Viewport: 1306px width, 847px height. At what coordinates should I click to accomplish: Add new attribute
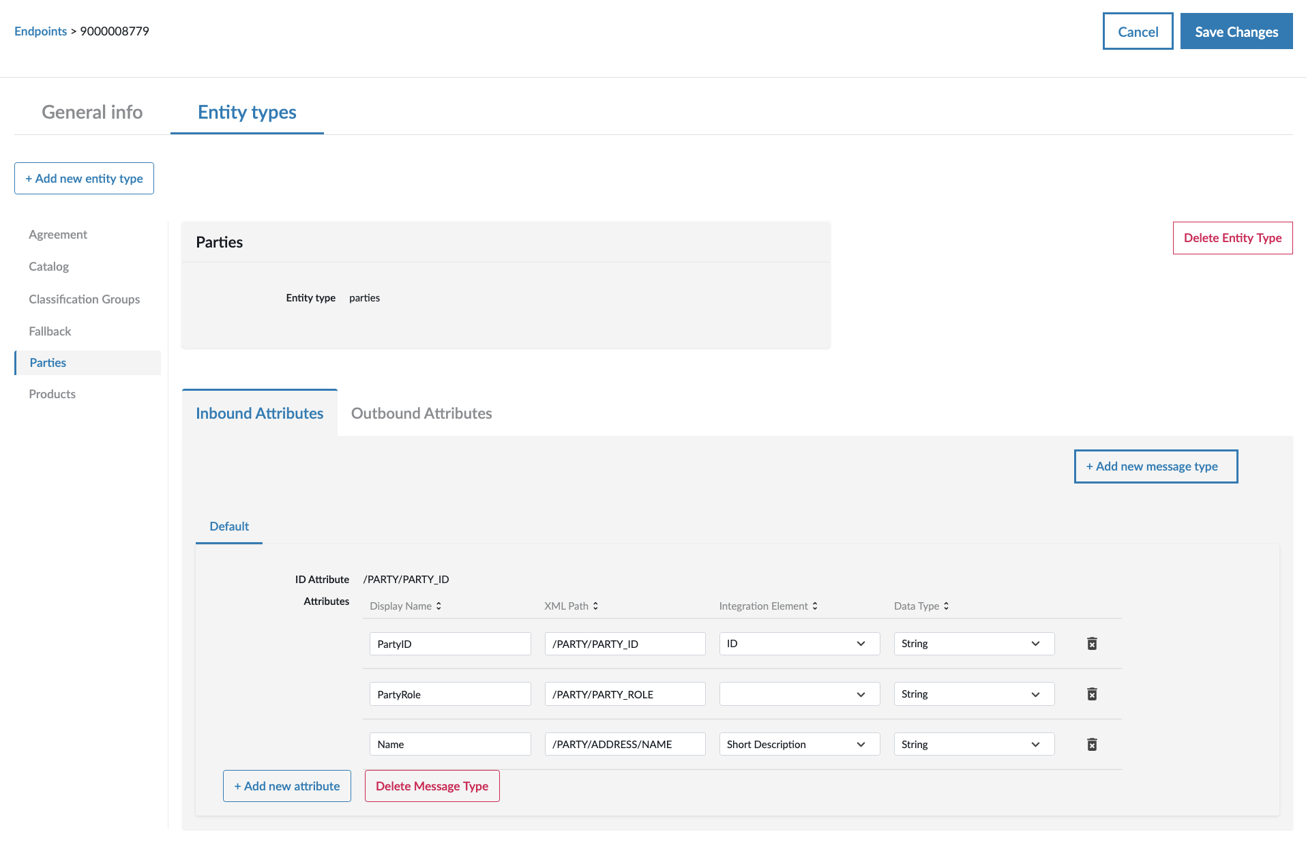click(x=287, y=786)
